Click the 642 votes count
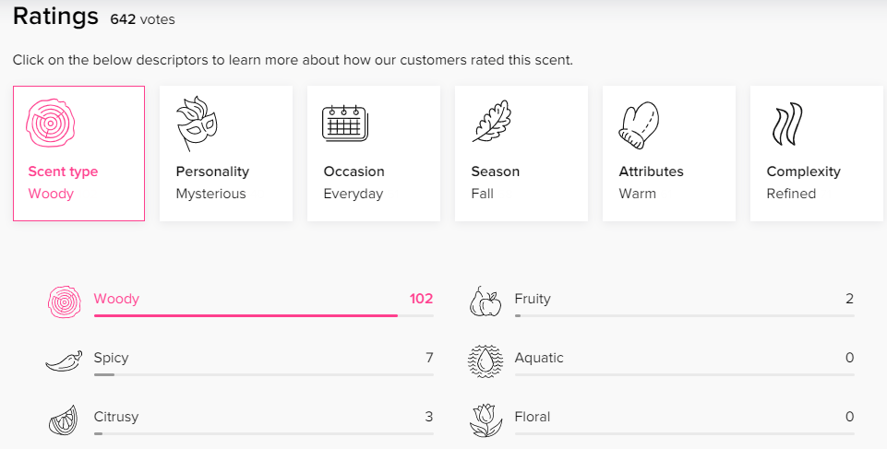Image resolution: width=887 pixels, height=449 pixels. (x=142, y=19)
